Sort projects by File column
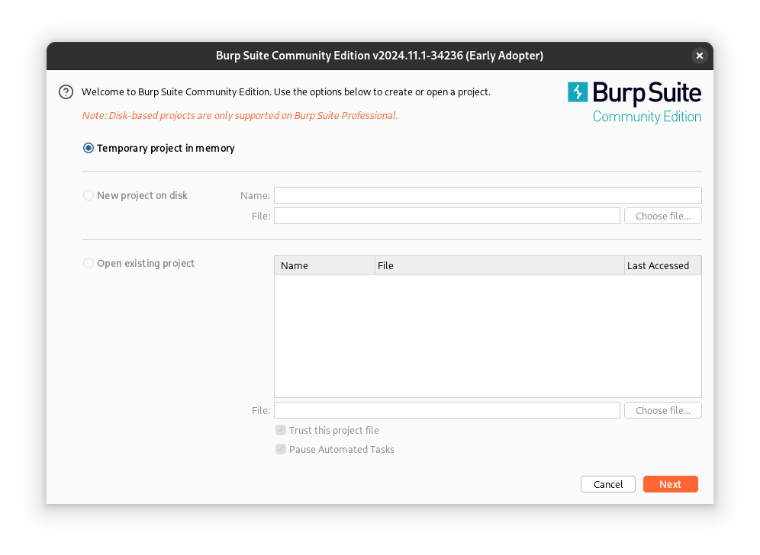Viewport: 760px width, 555px height. coord(499,265)
